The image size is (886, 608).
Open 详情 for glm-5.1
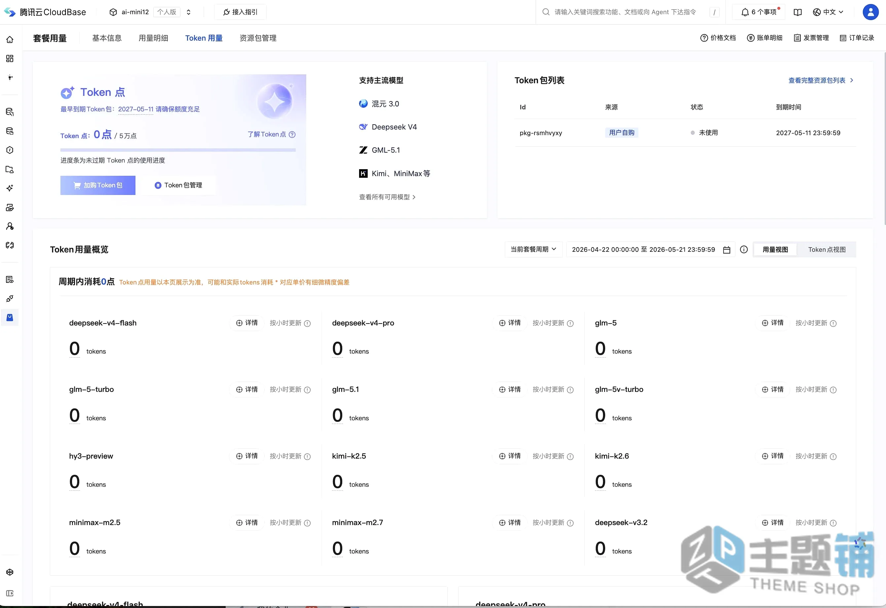pyautogui.click(x=510, y=390)
